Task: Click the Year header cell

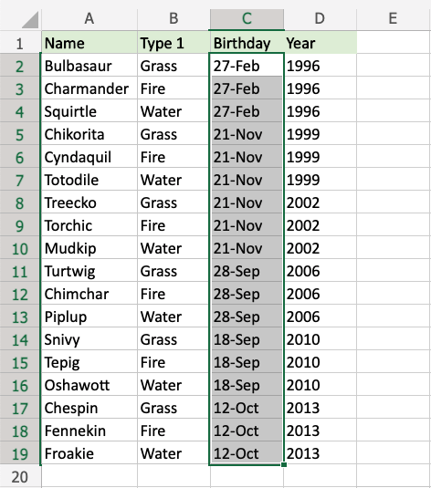Action: [x=321, y=43]
